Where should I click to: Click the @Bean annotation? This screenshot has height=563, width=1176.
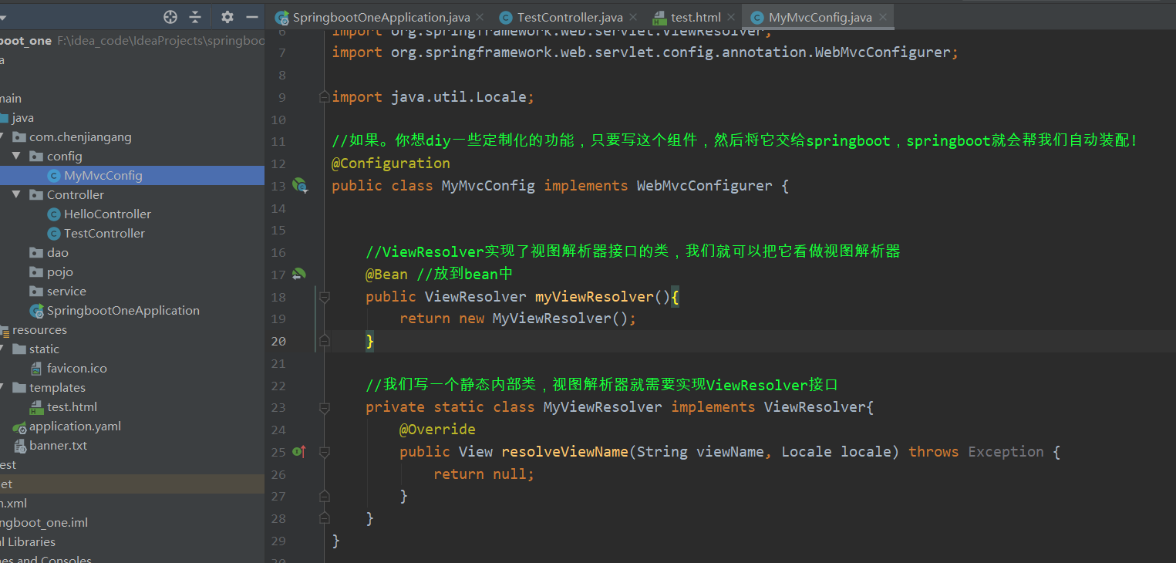point(386,274)
